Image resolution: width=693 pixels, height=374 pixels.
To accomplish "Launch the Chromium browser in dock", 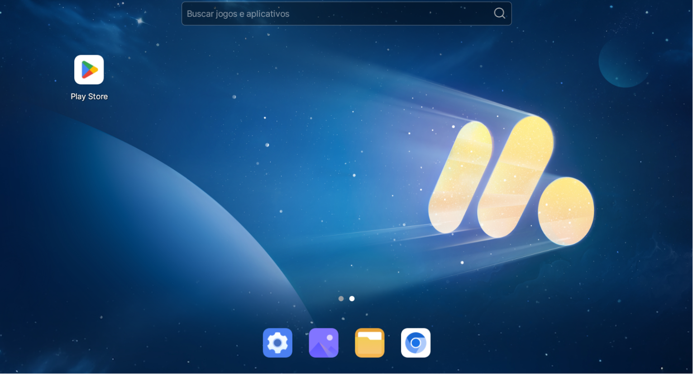I will pyautogui.click(x=416, y=343).
